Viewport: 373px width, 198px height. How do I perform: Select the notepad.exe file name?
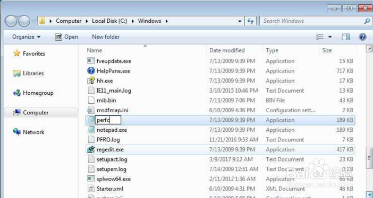112,130
